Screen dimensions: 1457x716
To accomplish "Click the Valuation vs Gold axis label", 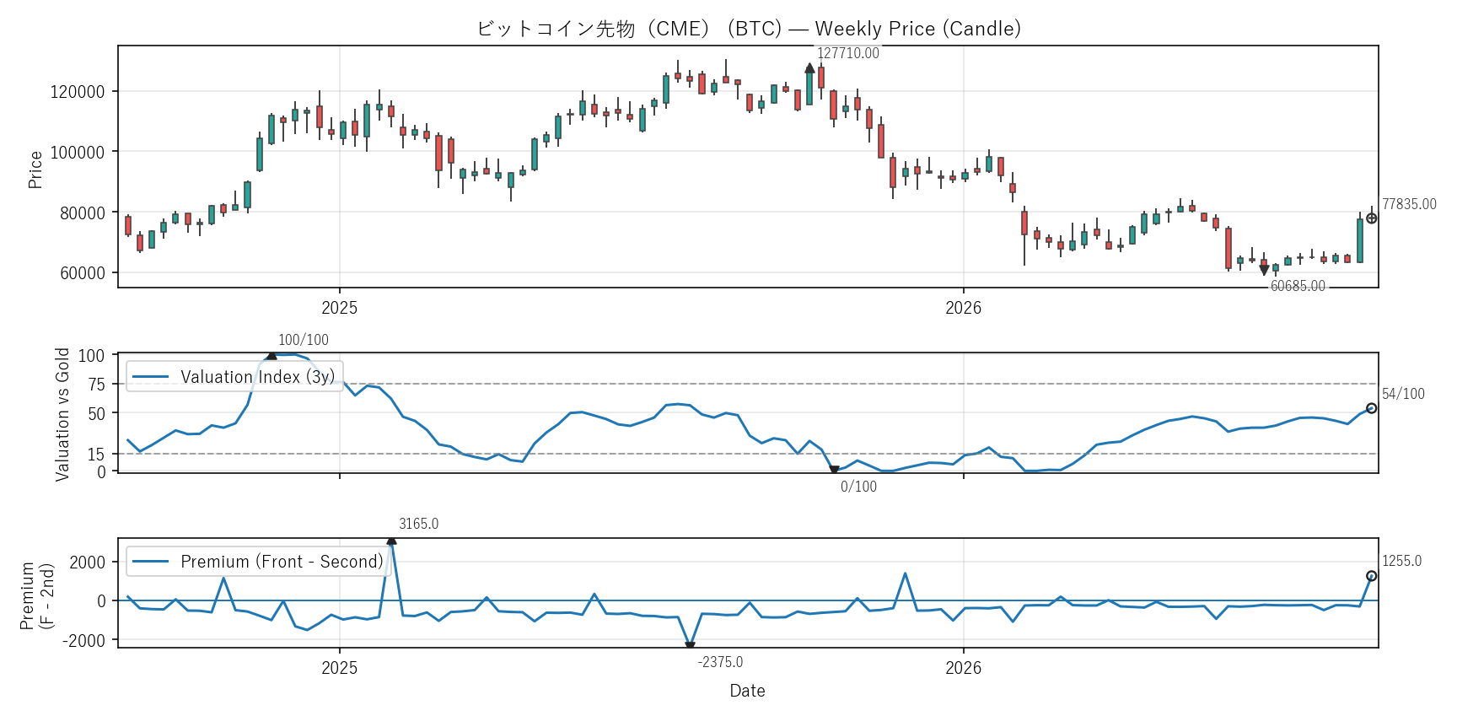I will tap(62, 414).
